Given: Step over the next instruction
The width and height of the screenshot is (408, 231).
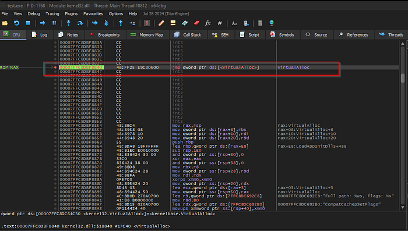Looking at the screenshot, I should click(x=80, y=23).
